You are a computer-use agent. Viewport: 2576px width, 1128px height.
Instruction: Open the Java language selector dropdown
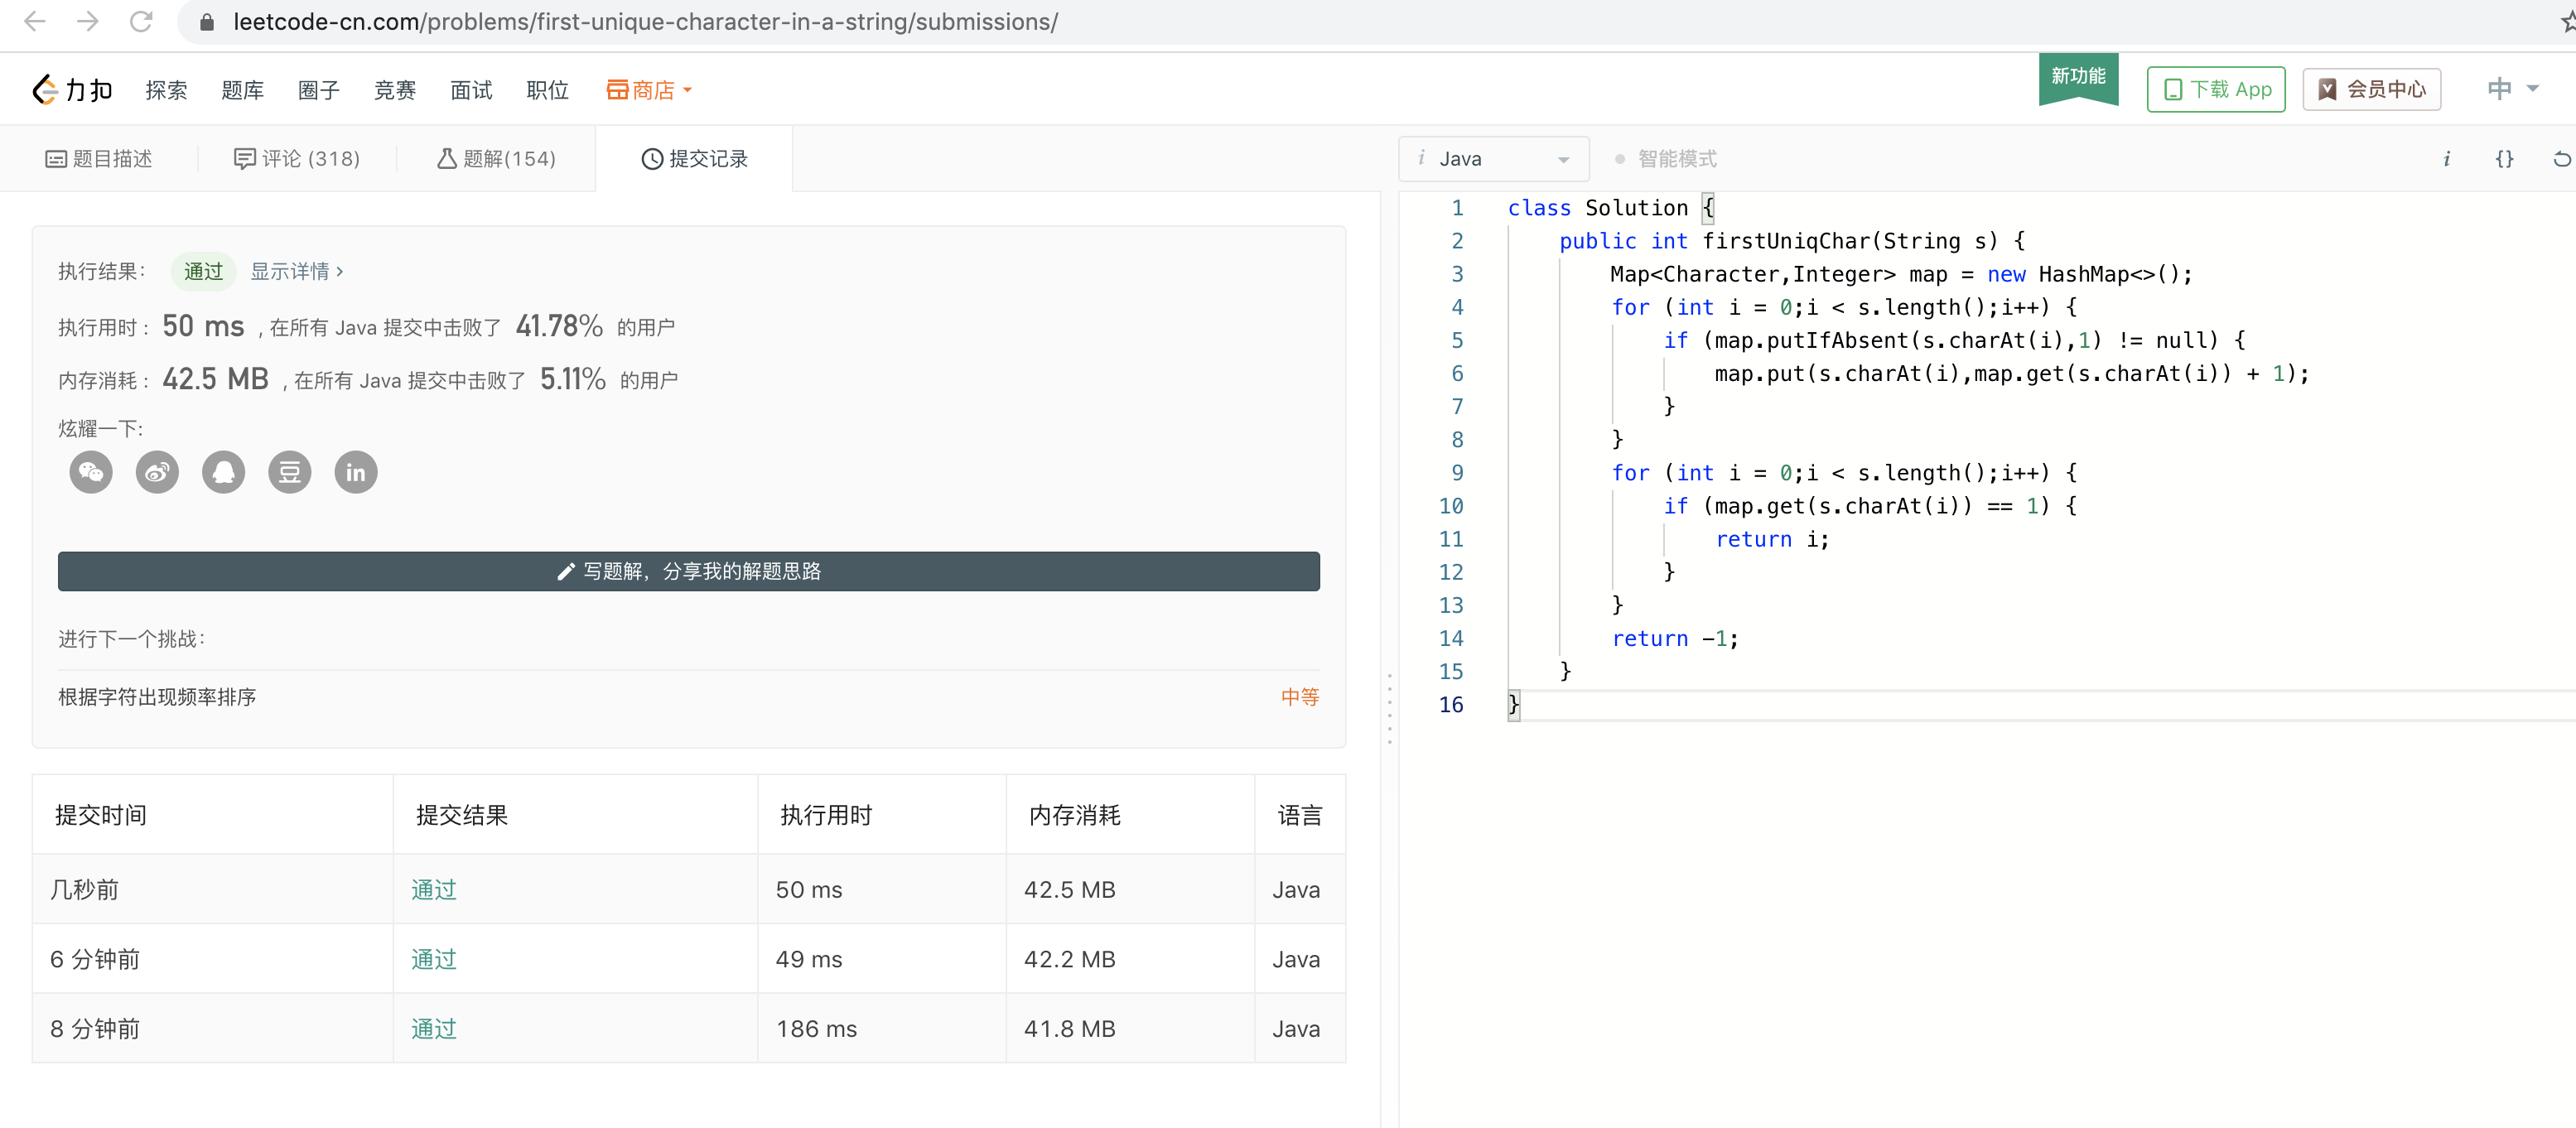coord(1493,159)
